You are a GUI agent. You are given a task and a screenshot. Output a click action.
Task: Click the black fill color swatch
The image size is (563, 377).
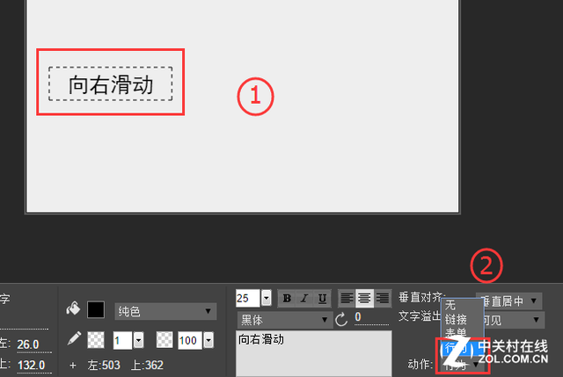(x=96, y=309)
